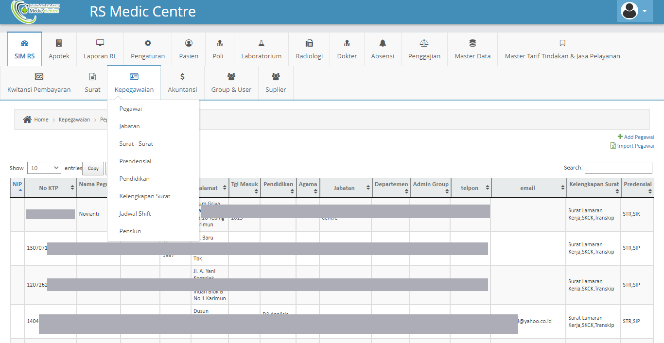The image size is (664, 343).
Task: Expand the show entries dropdown
Action: point(44,168)
